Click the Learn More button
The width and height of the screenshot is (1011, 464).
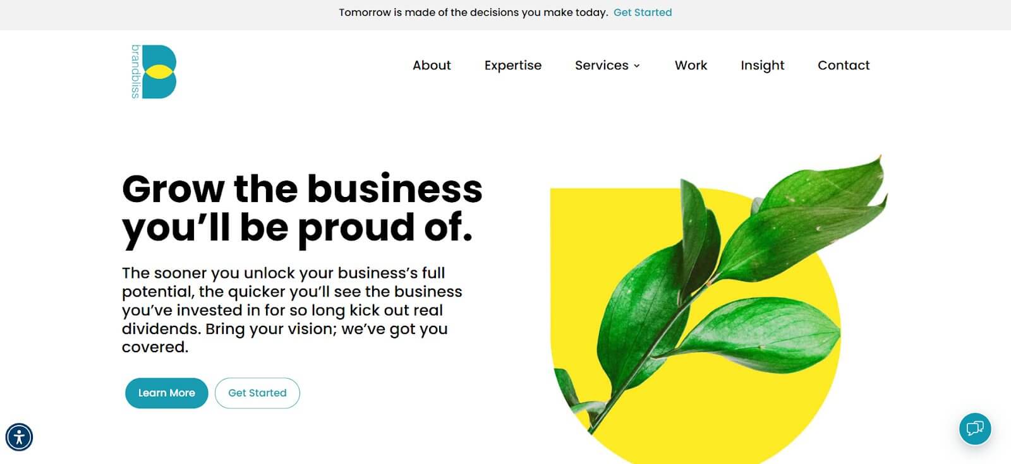[166, 393]
